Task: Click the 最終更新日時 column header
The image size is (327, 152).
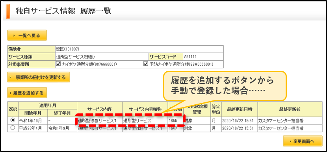Action: pos(240,109)
